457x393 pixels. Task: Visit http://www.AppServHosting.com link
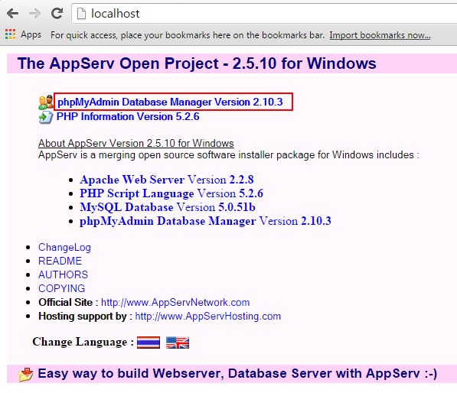coord(207,316)
